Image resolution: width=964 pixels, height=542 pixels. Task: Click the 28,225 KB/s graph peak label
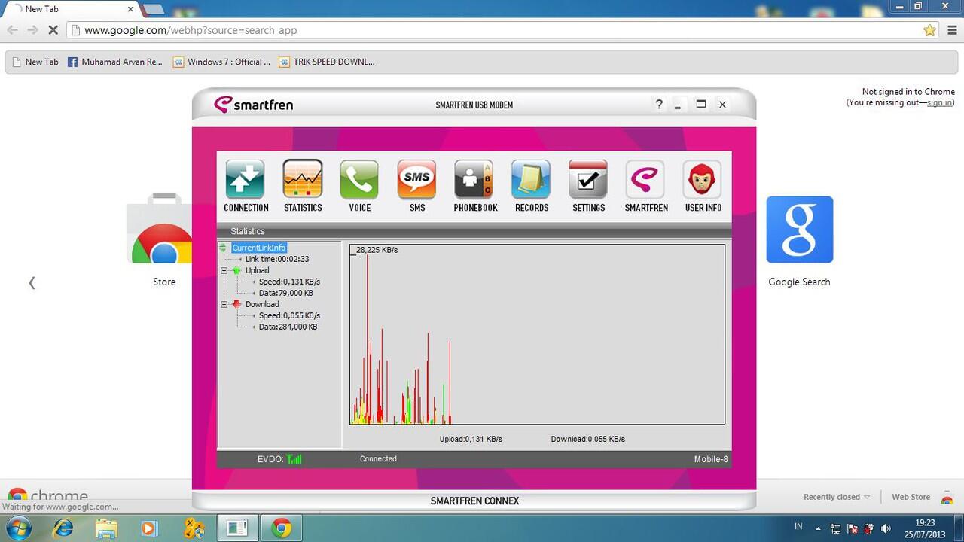pyautogui.click(x=377, y=250)
